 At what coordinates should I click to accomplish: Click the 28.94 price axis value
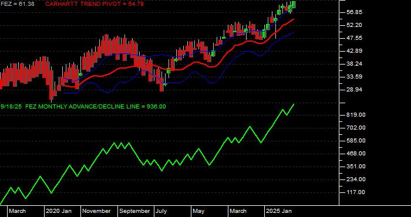pos(355,90)
